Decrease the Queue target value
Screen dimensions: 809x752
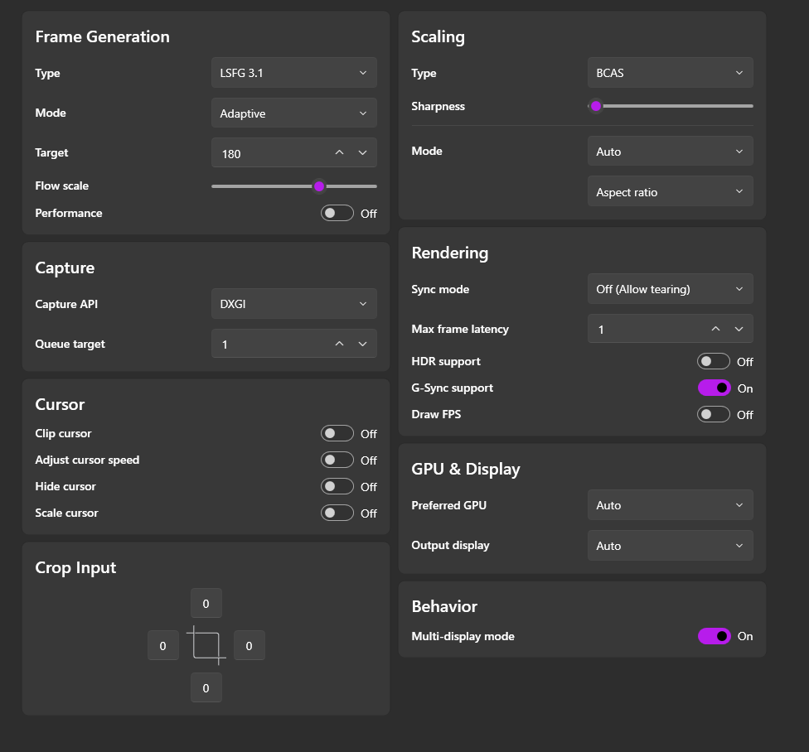pyautogui.click(x=362, y=344)
